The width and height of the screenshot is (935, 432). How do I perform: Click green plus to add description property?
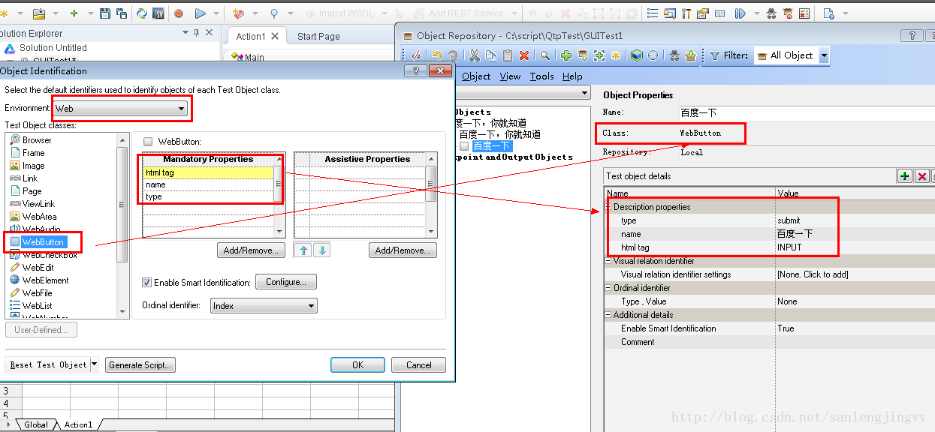tap(905, 176)
